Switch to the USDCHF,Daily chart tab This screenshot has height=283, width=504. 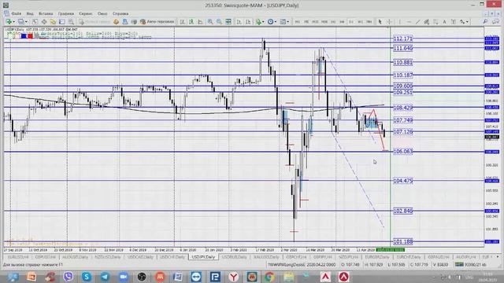(x=172, y=257)
